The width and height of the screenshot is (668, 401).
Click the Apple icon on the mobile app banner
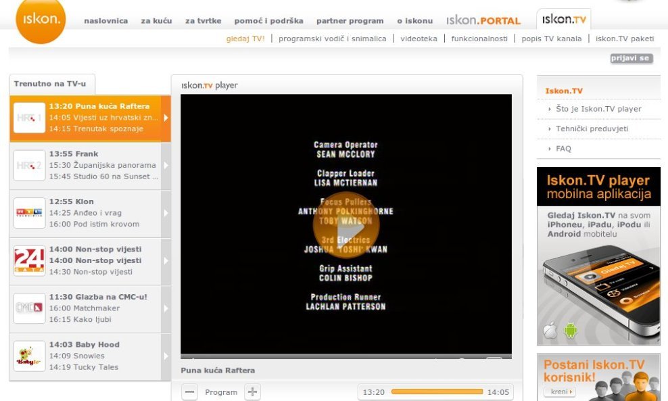(x=550, y=330)
